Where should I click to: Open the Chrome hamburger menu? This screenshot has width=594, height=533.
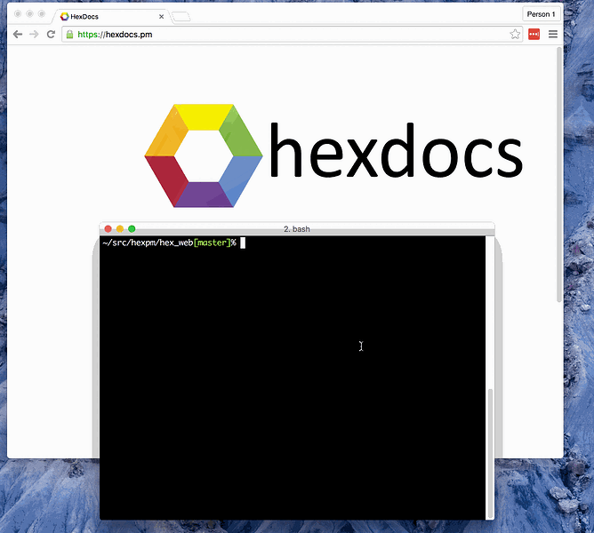[x=553, y=35]
